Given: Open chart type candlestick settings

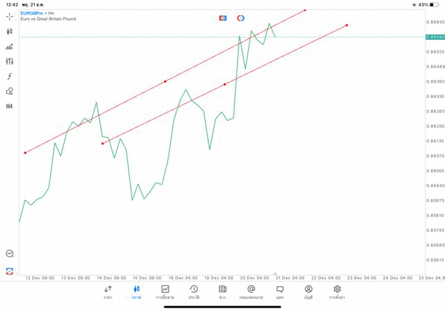Looking at the screenshot, I should [x=10, y=31].
